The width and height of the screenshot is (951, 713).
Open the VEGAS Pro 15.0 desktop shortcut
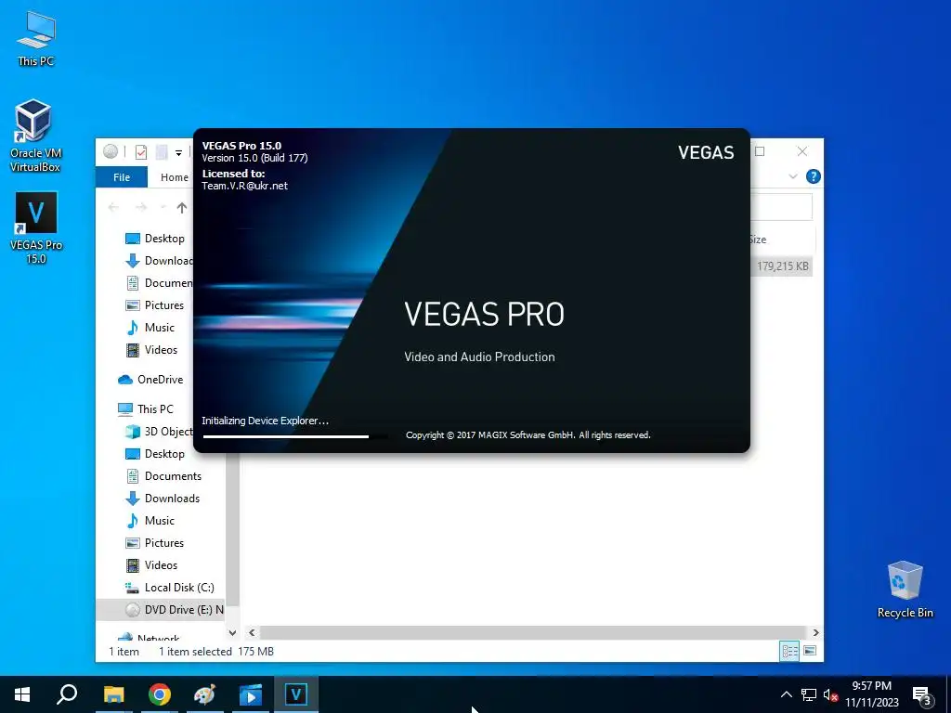pyautogui.click(x=36, y=227)
